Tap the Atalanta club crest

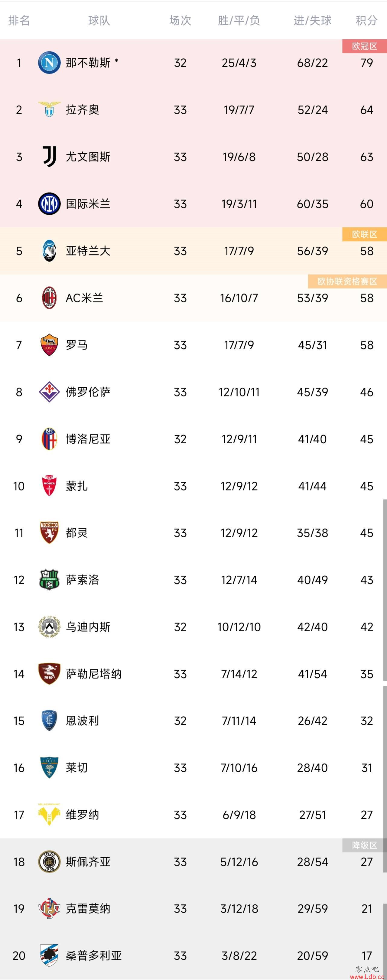(x=49, y=251)
